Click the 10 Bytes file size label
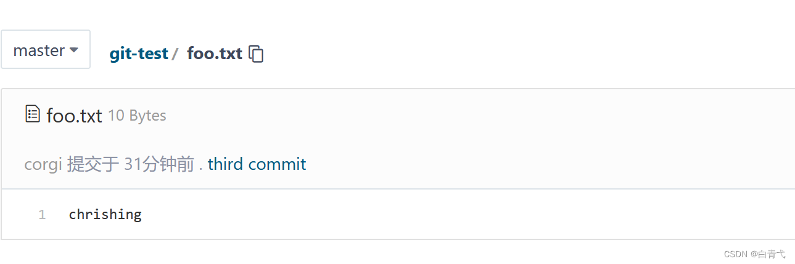The width and height of the screenshot is (795, 264). click(x=137, y=116)
